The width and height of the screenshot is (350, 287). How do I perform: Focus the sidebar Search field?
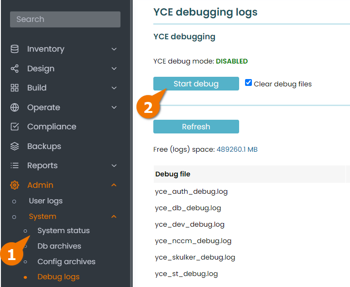[x=65, y=20]
